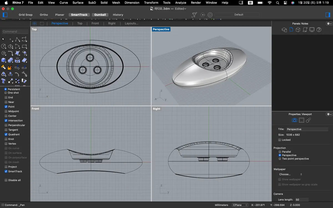Screen dimensions: 333x208
Task: Click the selection filter funnel icon
Action: pyautogui.click(x=194, y=15)
